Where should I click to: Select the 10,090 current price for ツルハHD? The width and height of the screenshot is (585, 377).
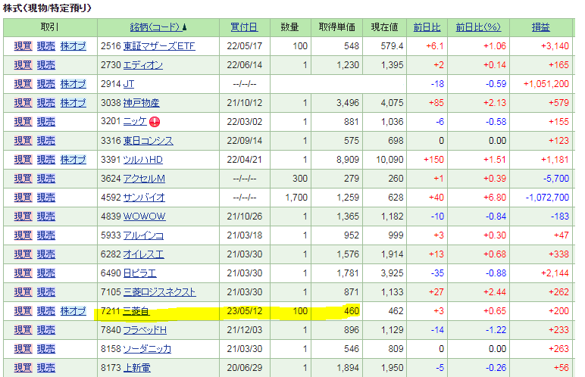click(389, 160)
